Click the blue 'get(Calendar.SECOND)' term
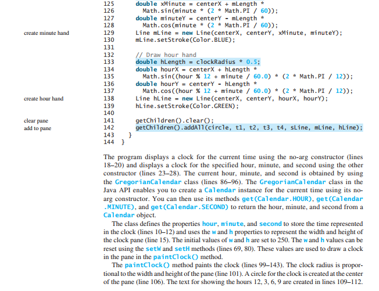379x291 pixels. [189, 207]
